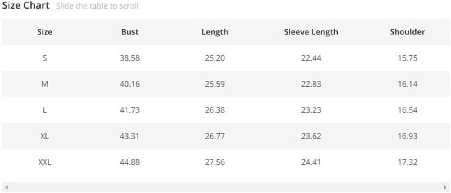Image resolution: width=451 pixels, height=193 pixels.
Task: Click the Bust column header
Action: (130, 32)
